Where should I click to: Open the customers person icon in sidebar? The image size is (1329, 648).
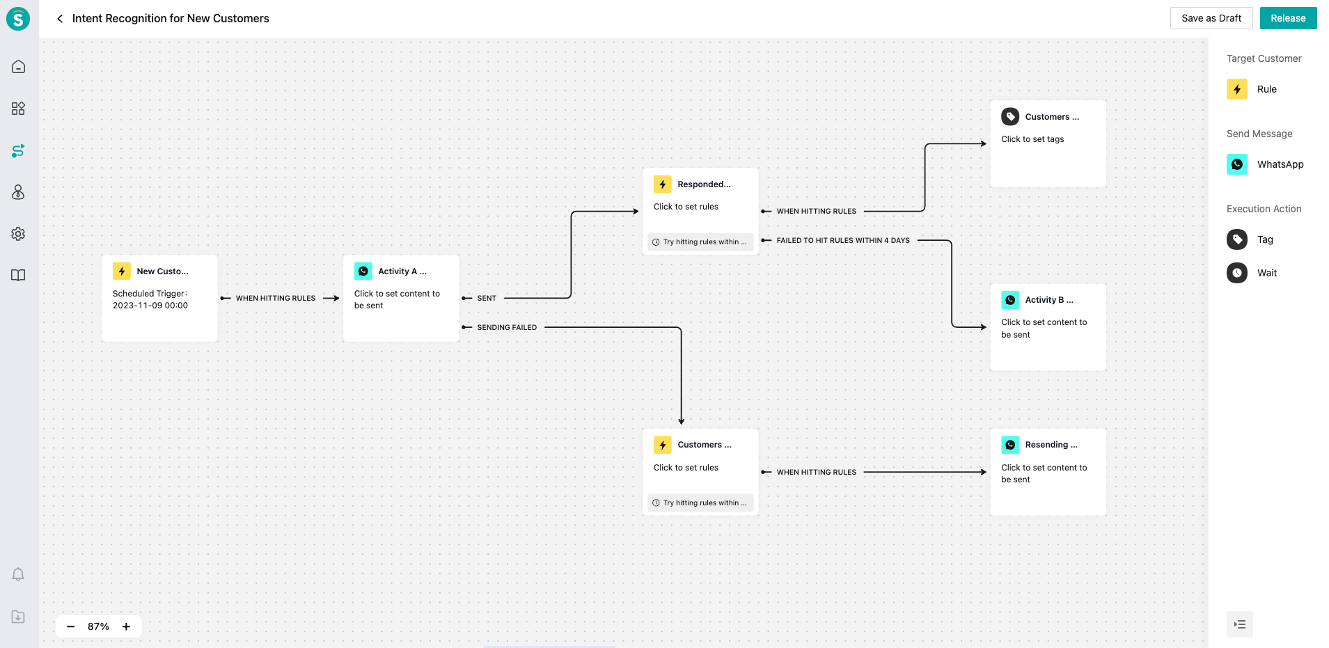[x=19, y=192]
